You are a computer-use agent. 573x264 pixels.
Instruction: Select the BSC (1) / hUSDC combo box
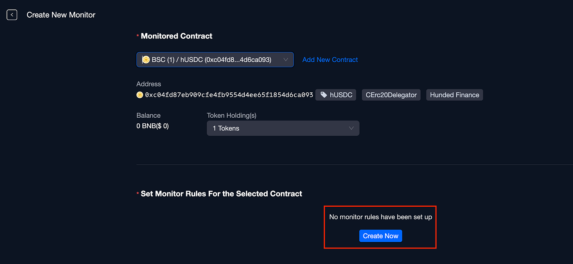click(x=215, y=60)
